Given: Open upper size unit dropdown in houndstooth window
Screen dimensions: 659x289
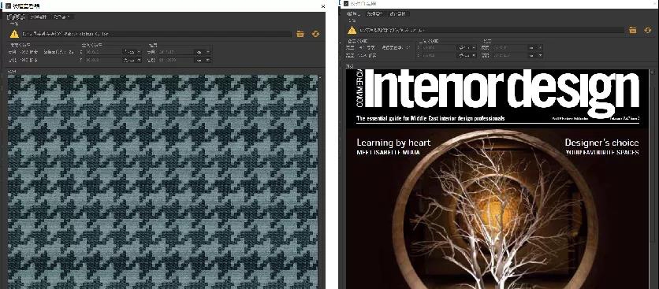Looking at the screenshot, I should click(x=202, y=52).
